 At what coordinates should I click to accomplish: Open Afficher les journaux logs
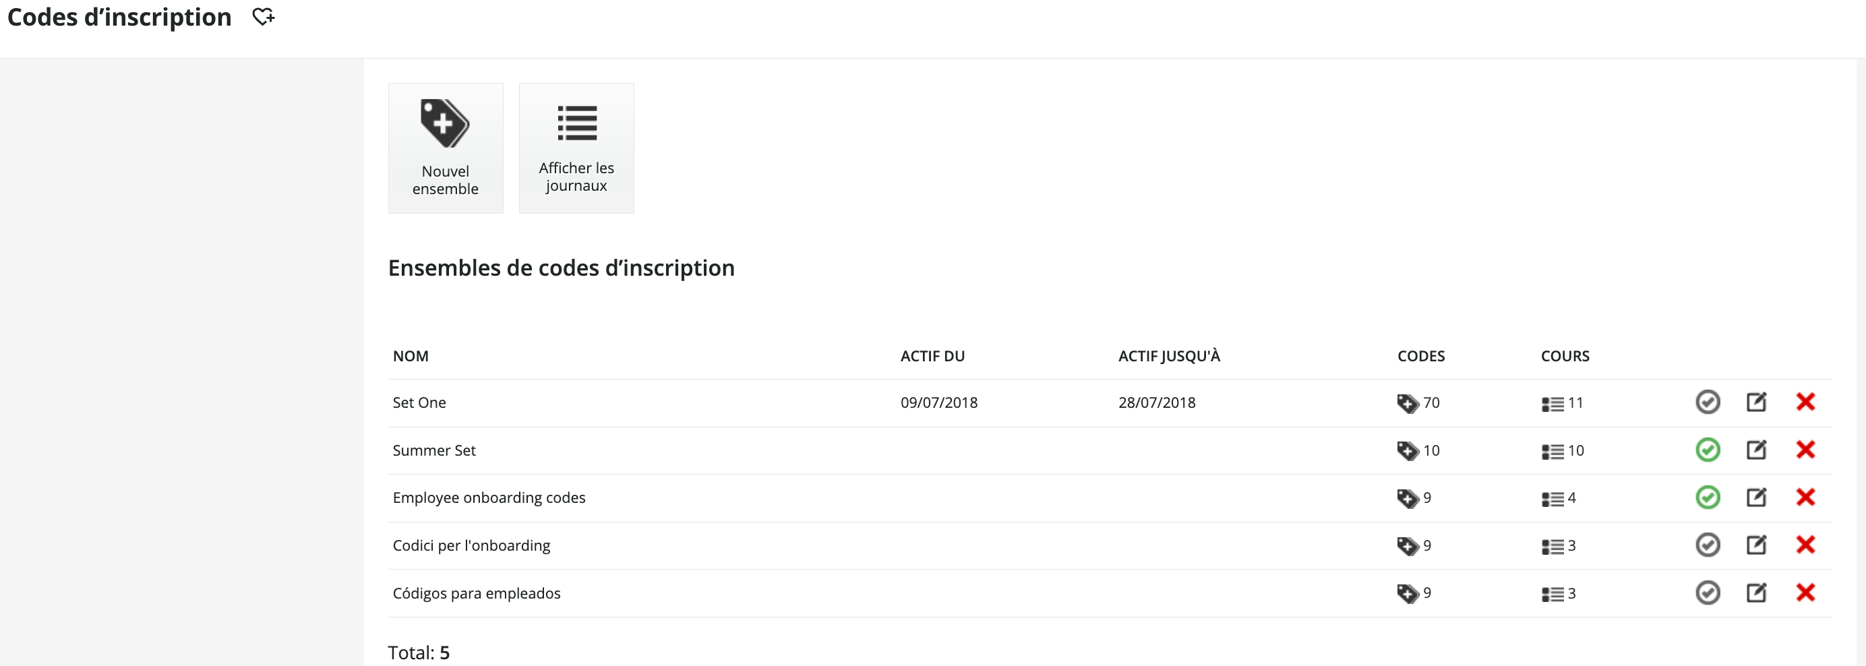576,148
